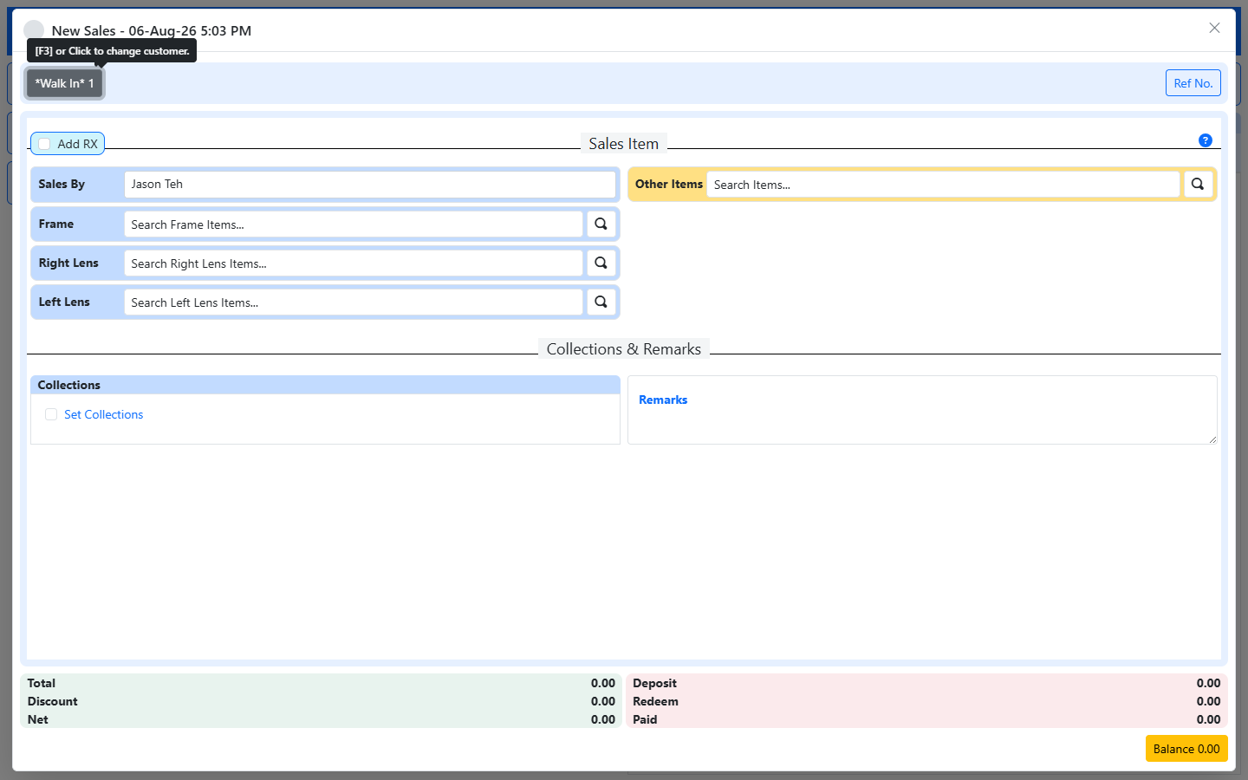Click the New Sales date title text
1248x780 pixels.
(x=152, y=30)
